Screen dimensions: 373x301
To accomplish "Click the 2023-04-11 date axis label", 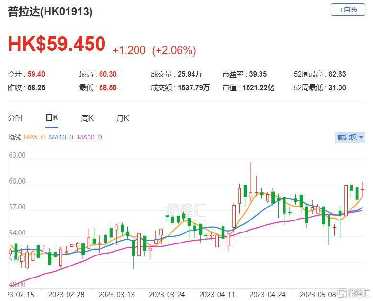I will tap(217, 295).
